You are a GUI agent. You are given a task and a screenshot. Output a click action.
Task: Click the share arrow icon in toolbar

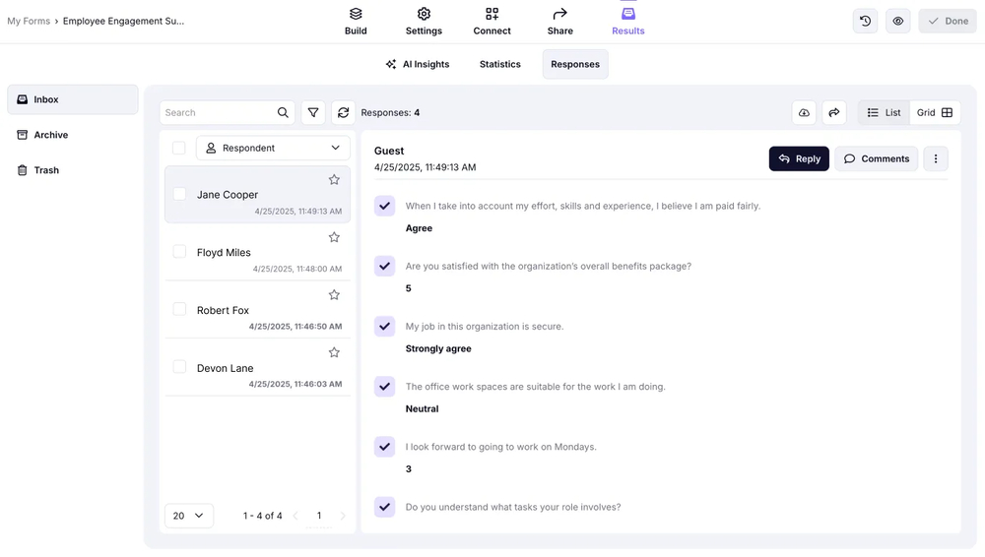pyautogui.click(x=833, y=113)
